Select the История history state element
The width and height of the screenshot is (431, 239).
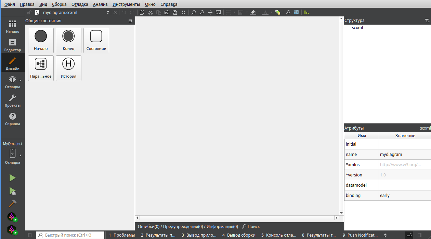[68, 68]
